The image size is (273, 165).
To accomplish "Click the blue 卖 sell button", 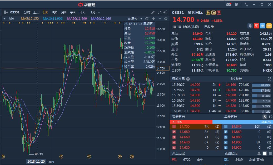I will point(263,26).
